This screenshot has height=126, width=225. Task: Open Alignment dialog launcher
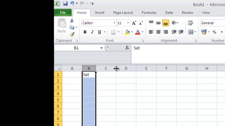(195, 41)
